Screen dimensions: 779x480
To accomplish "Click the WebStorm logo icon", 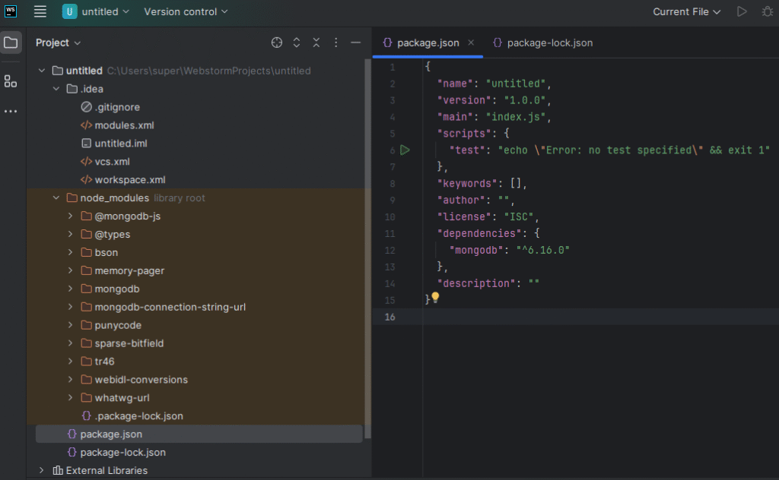I will click(x=11, y=11).
